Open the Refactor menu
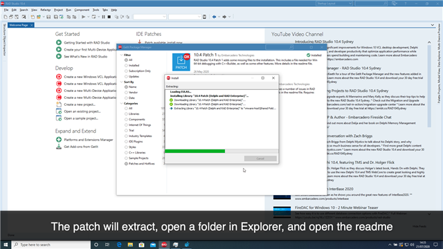The height and width of the screenshot is (249, 443). pos(46,10)
